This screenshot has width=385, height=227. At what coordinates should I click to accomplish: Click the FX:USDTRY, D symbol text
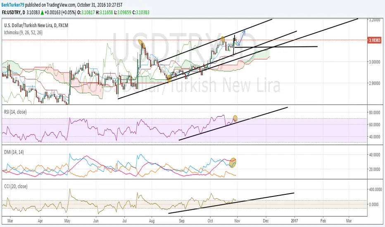13,12
